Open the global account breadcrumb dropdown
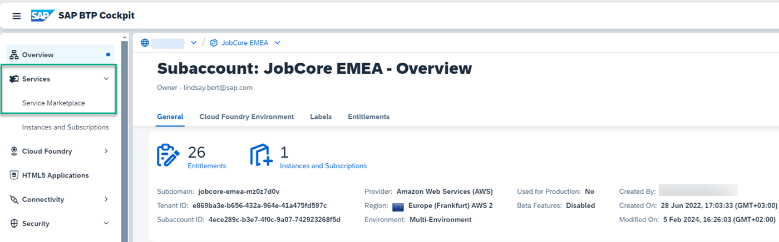Image resolution: width=779 pixels, height=242 pixels. [x=194, y=43]
